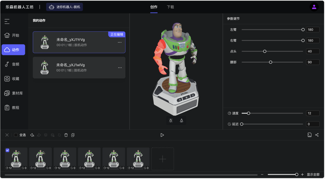Open the more options menu for 未命名_yXJ1YrVg
Viewport: 325px width, 179px height.
click(120, 42)
